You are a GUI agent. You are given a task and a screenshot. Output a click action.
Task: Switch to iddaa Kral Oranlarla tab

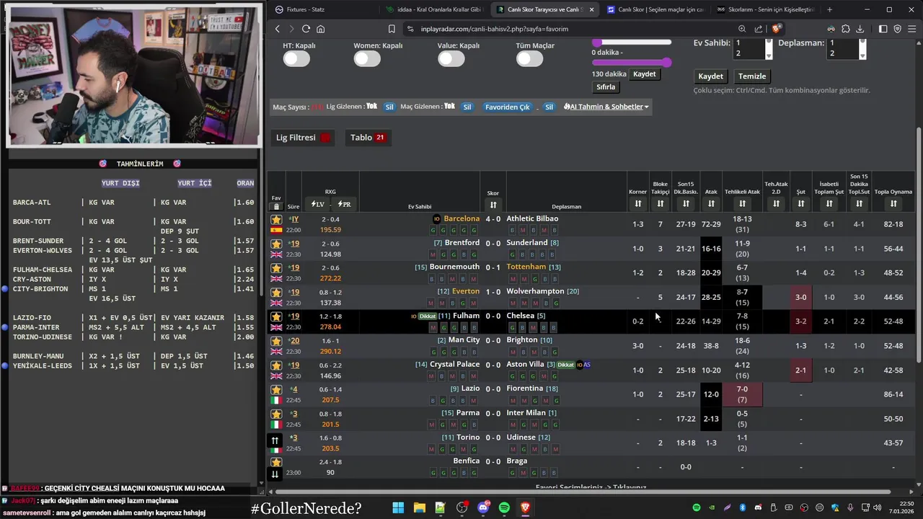[433, 9]
